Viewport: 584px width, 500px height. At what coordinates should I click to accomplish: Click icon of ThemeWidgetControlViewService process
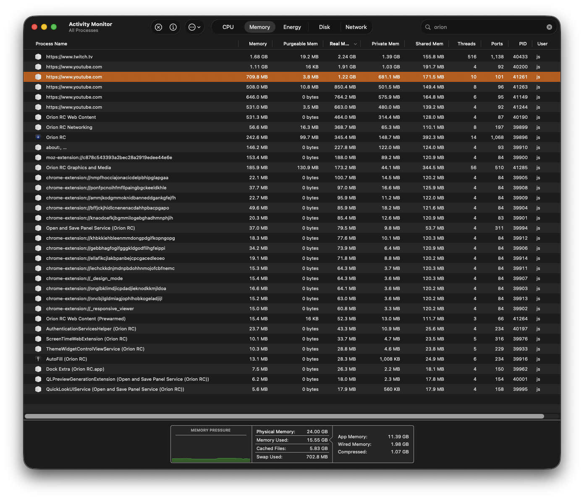coord(38,349)
